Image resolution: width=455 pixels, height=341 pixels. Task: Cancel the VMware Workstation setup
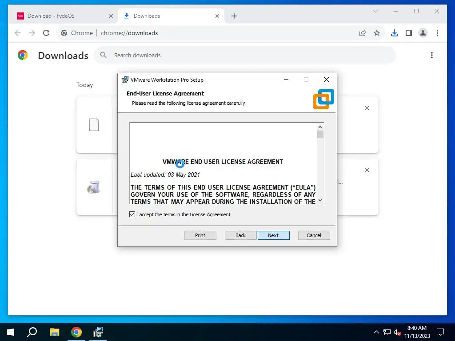[x=314, y=235]
